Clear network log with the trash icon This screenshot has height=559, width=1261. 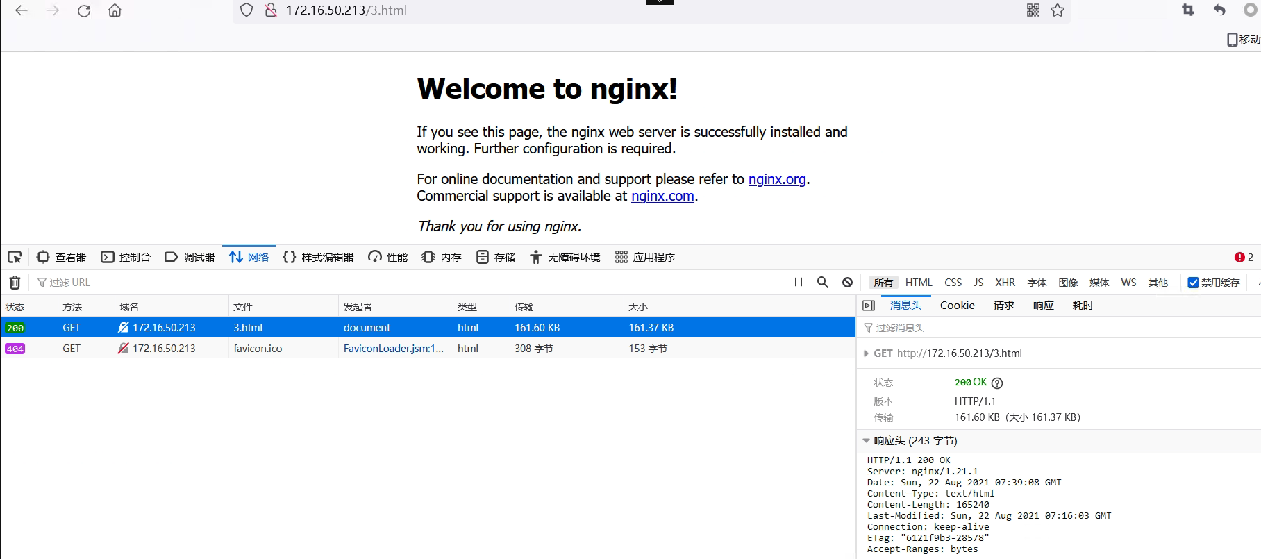(x=15, y=283)
